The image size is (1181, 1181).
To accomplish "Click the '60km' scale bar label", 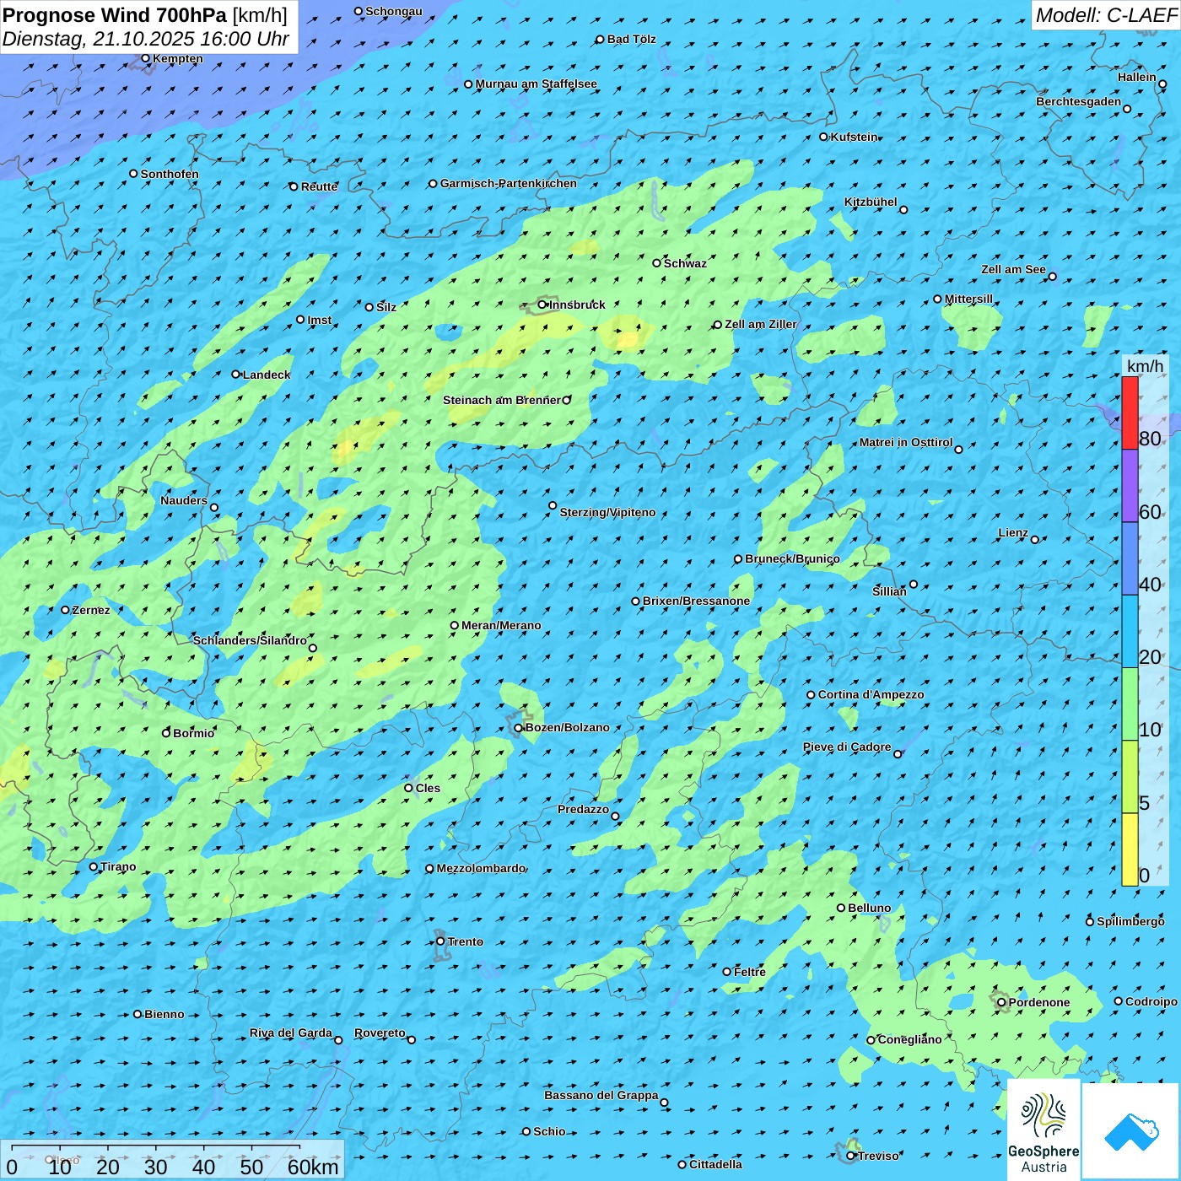I will (x=313, y=1167).
